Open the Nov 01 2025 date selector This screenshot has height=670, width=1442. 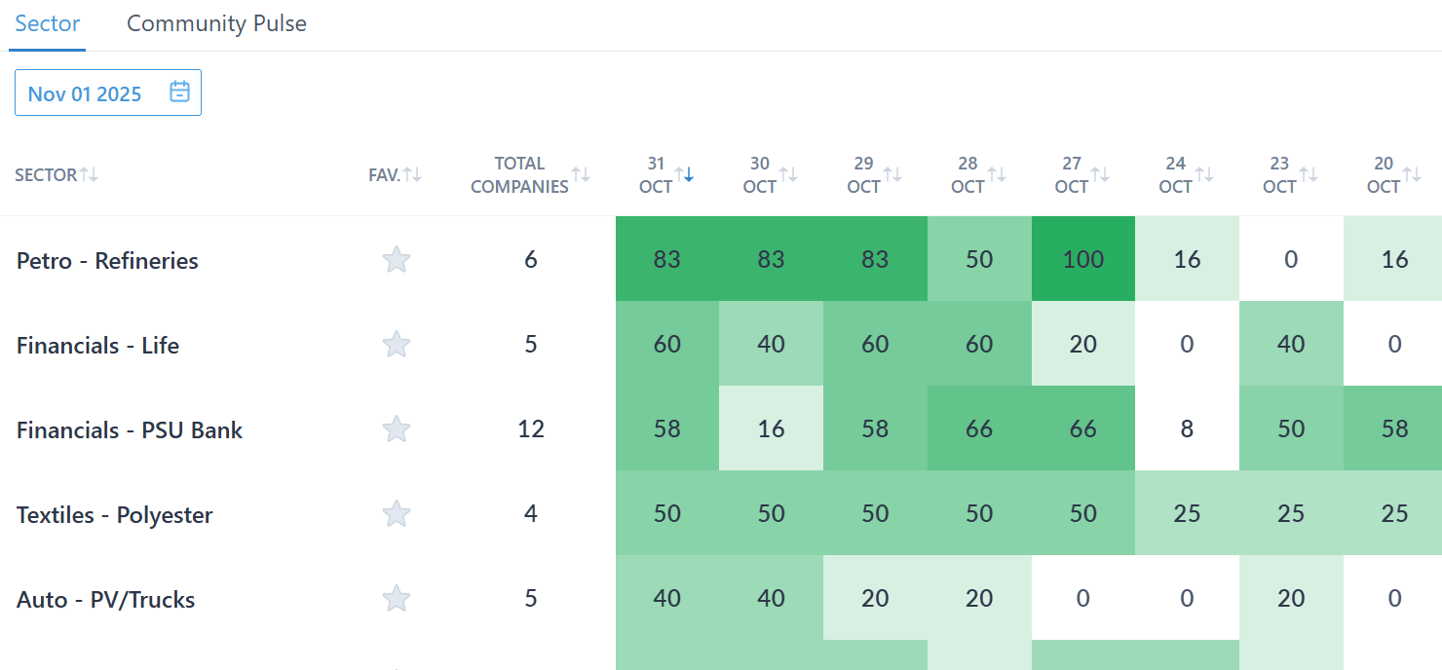point(85,93)
